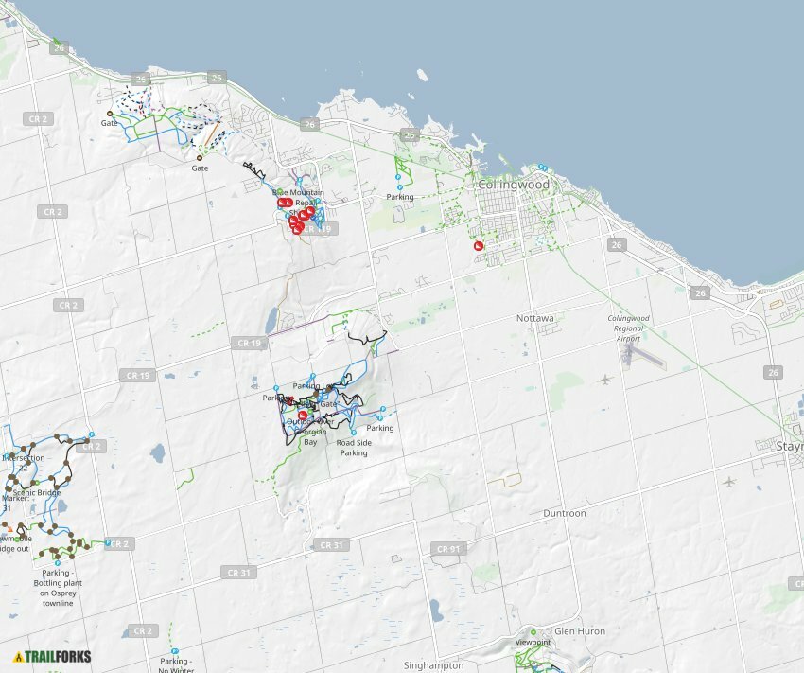This screenshot has width=804, height=673.
Task: Select the Parking pin east of Blue Mountain
Action: (x=397, y=186)
